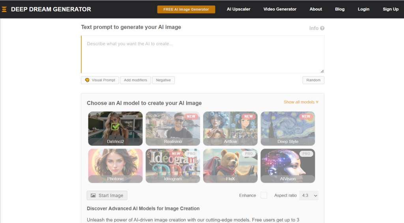Image resolution: width=404 pixels, height=223 pixels.
Task: Open Video Generator page
Action: (280, 9)
